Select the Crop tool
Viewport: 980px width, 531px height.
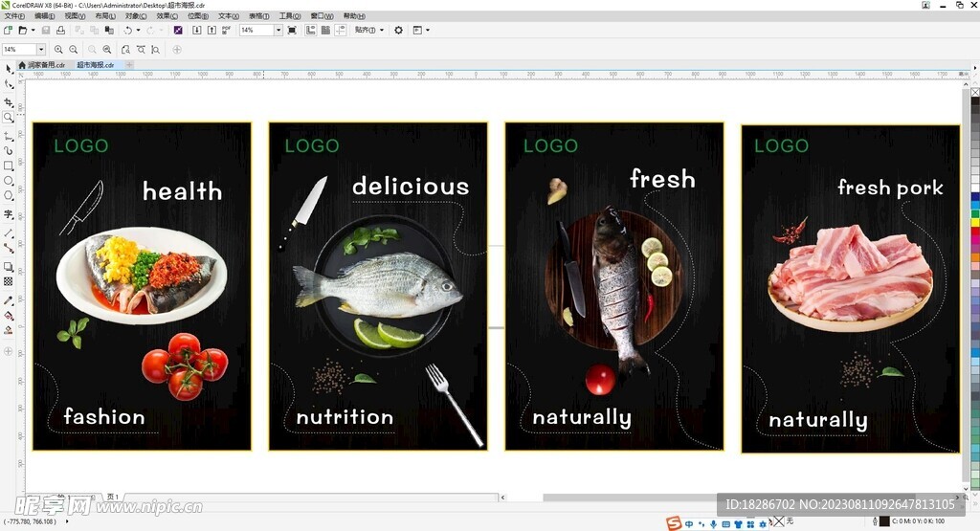point(9,101)
